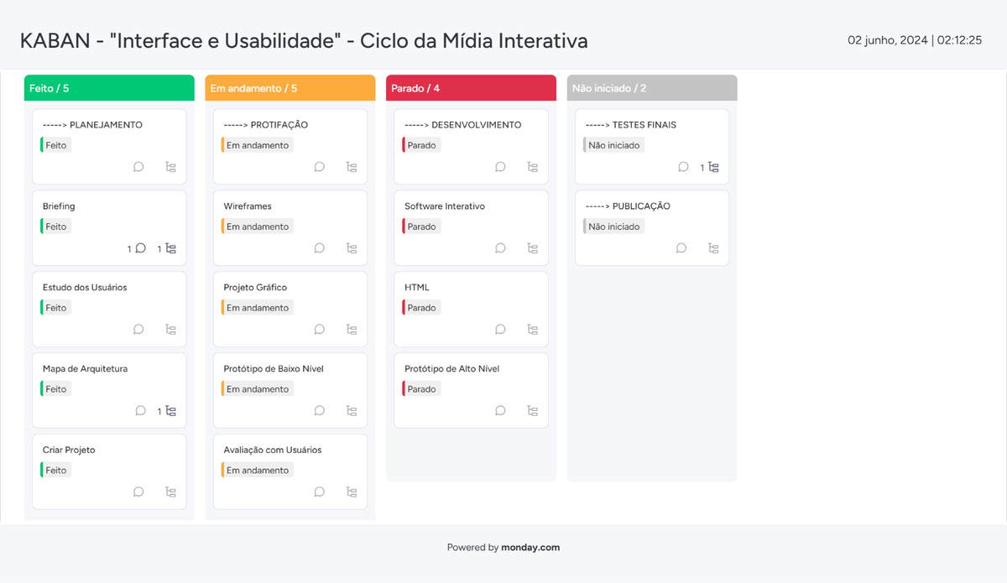This screenshot has height=583, width=1007.
Task: Click the red Parado / 4 column header
Action: pyautogui.click(x=471, y=87)
